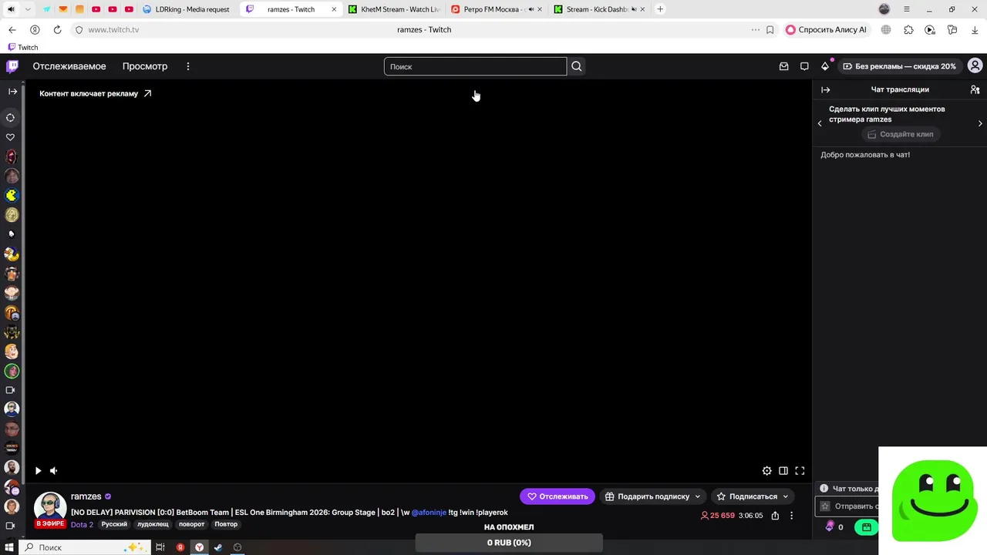Viewport: 987px width, 555px height.
Task: Toggle theatre mode on the player
Action: coord(783,471)
